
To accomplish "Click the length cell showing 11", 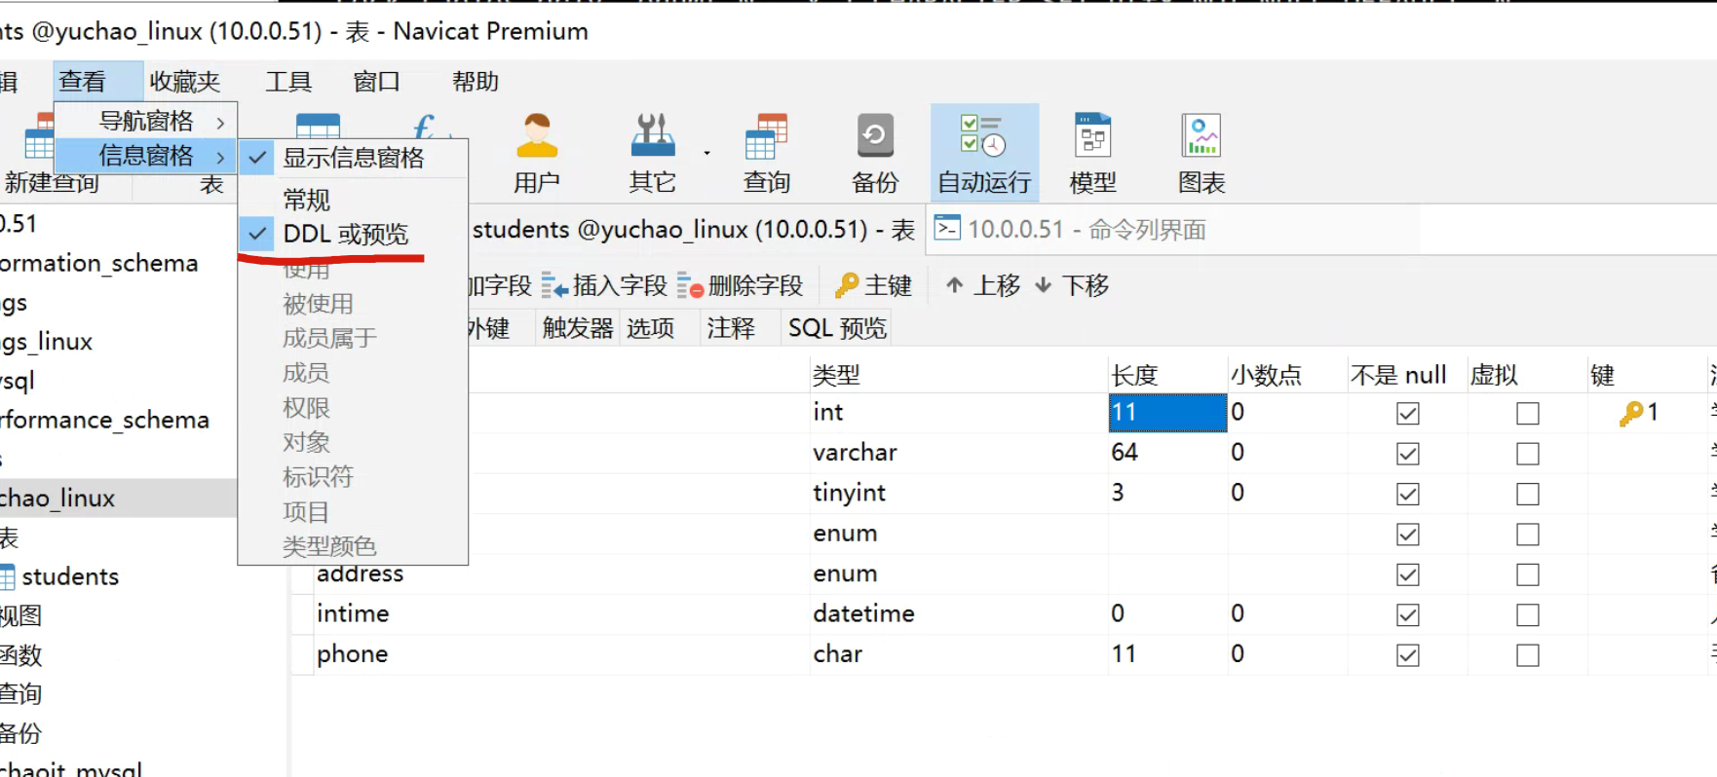I will coord(1166,413).
